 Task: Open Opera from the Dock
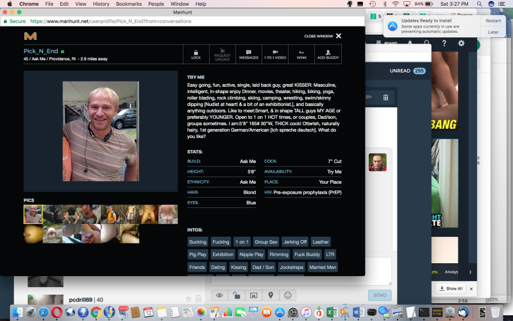click(x=56, y=312)
